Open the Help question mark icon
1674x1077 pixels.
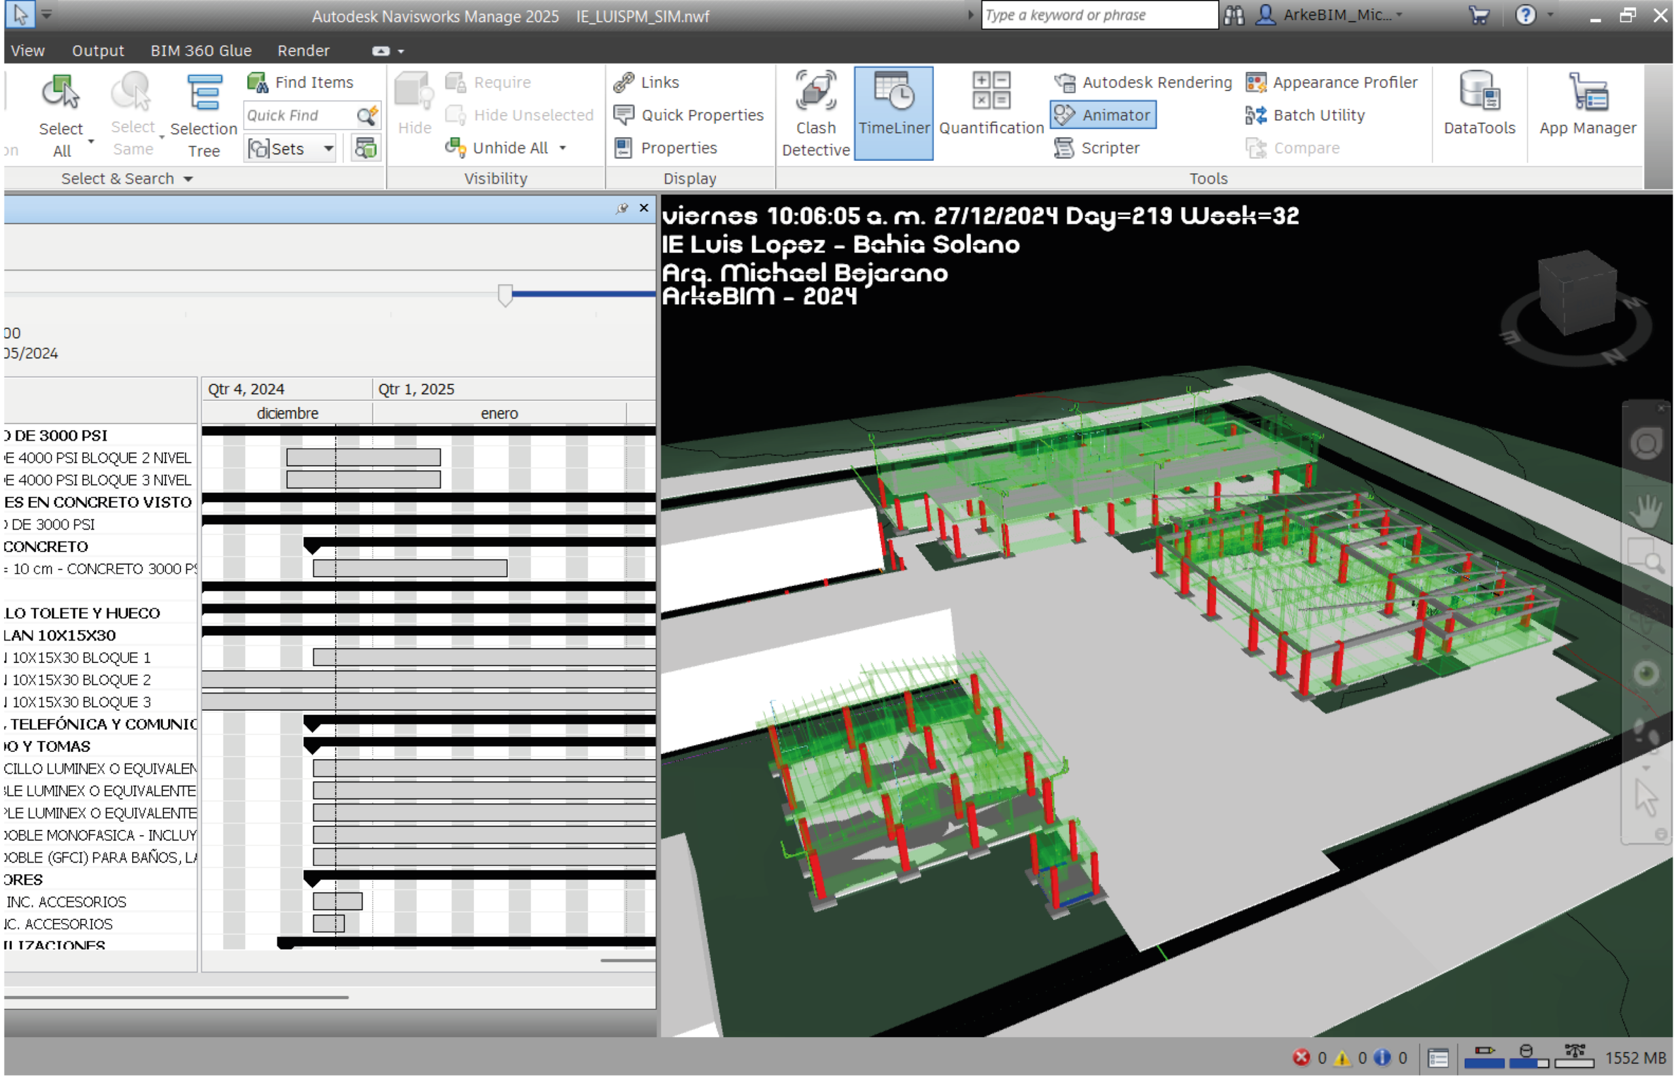(x=1525, y=14)
